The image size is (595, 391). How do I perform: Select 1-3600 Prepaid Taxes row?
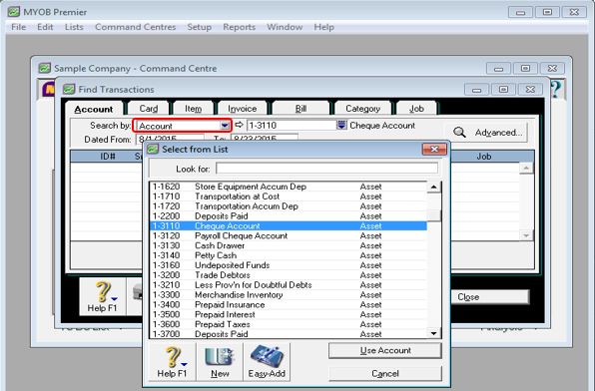pyautogui.click(x=289, y=324)
